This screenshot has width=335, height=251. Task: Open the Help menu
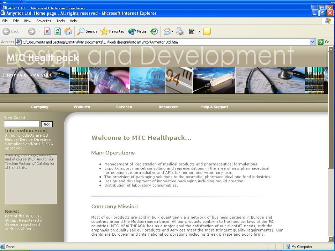pos(73,21)
